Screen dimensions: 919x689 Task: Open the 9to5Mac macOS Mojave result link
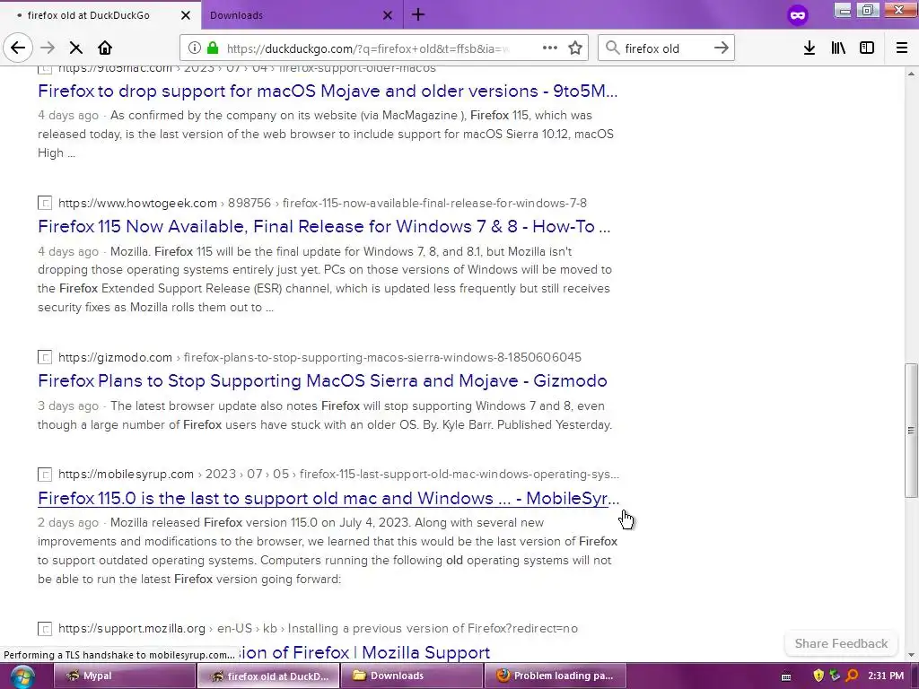tap(328, 91)
